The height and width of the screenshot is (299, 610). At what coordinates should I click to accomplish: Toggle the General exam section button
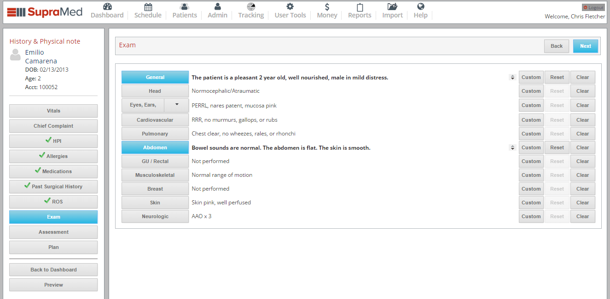pos(155,77)
